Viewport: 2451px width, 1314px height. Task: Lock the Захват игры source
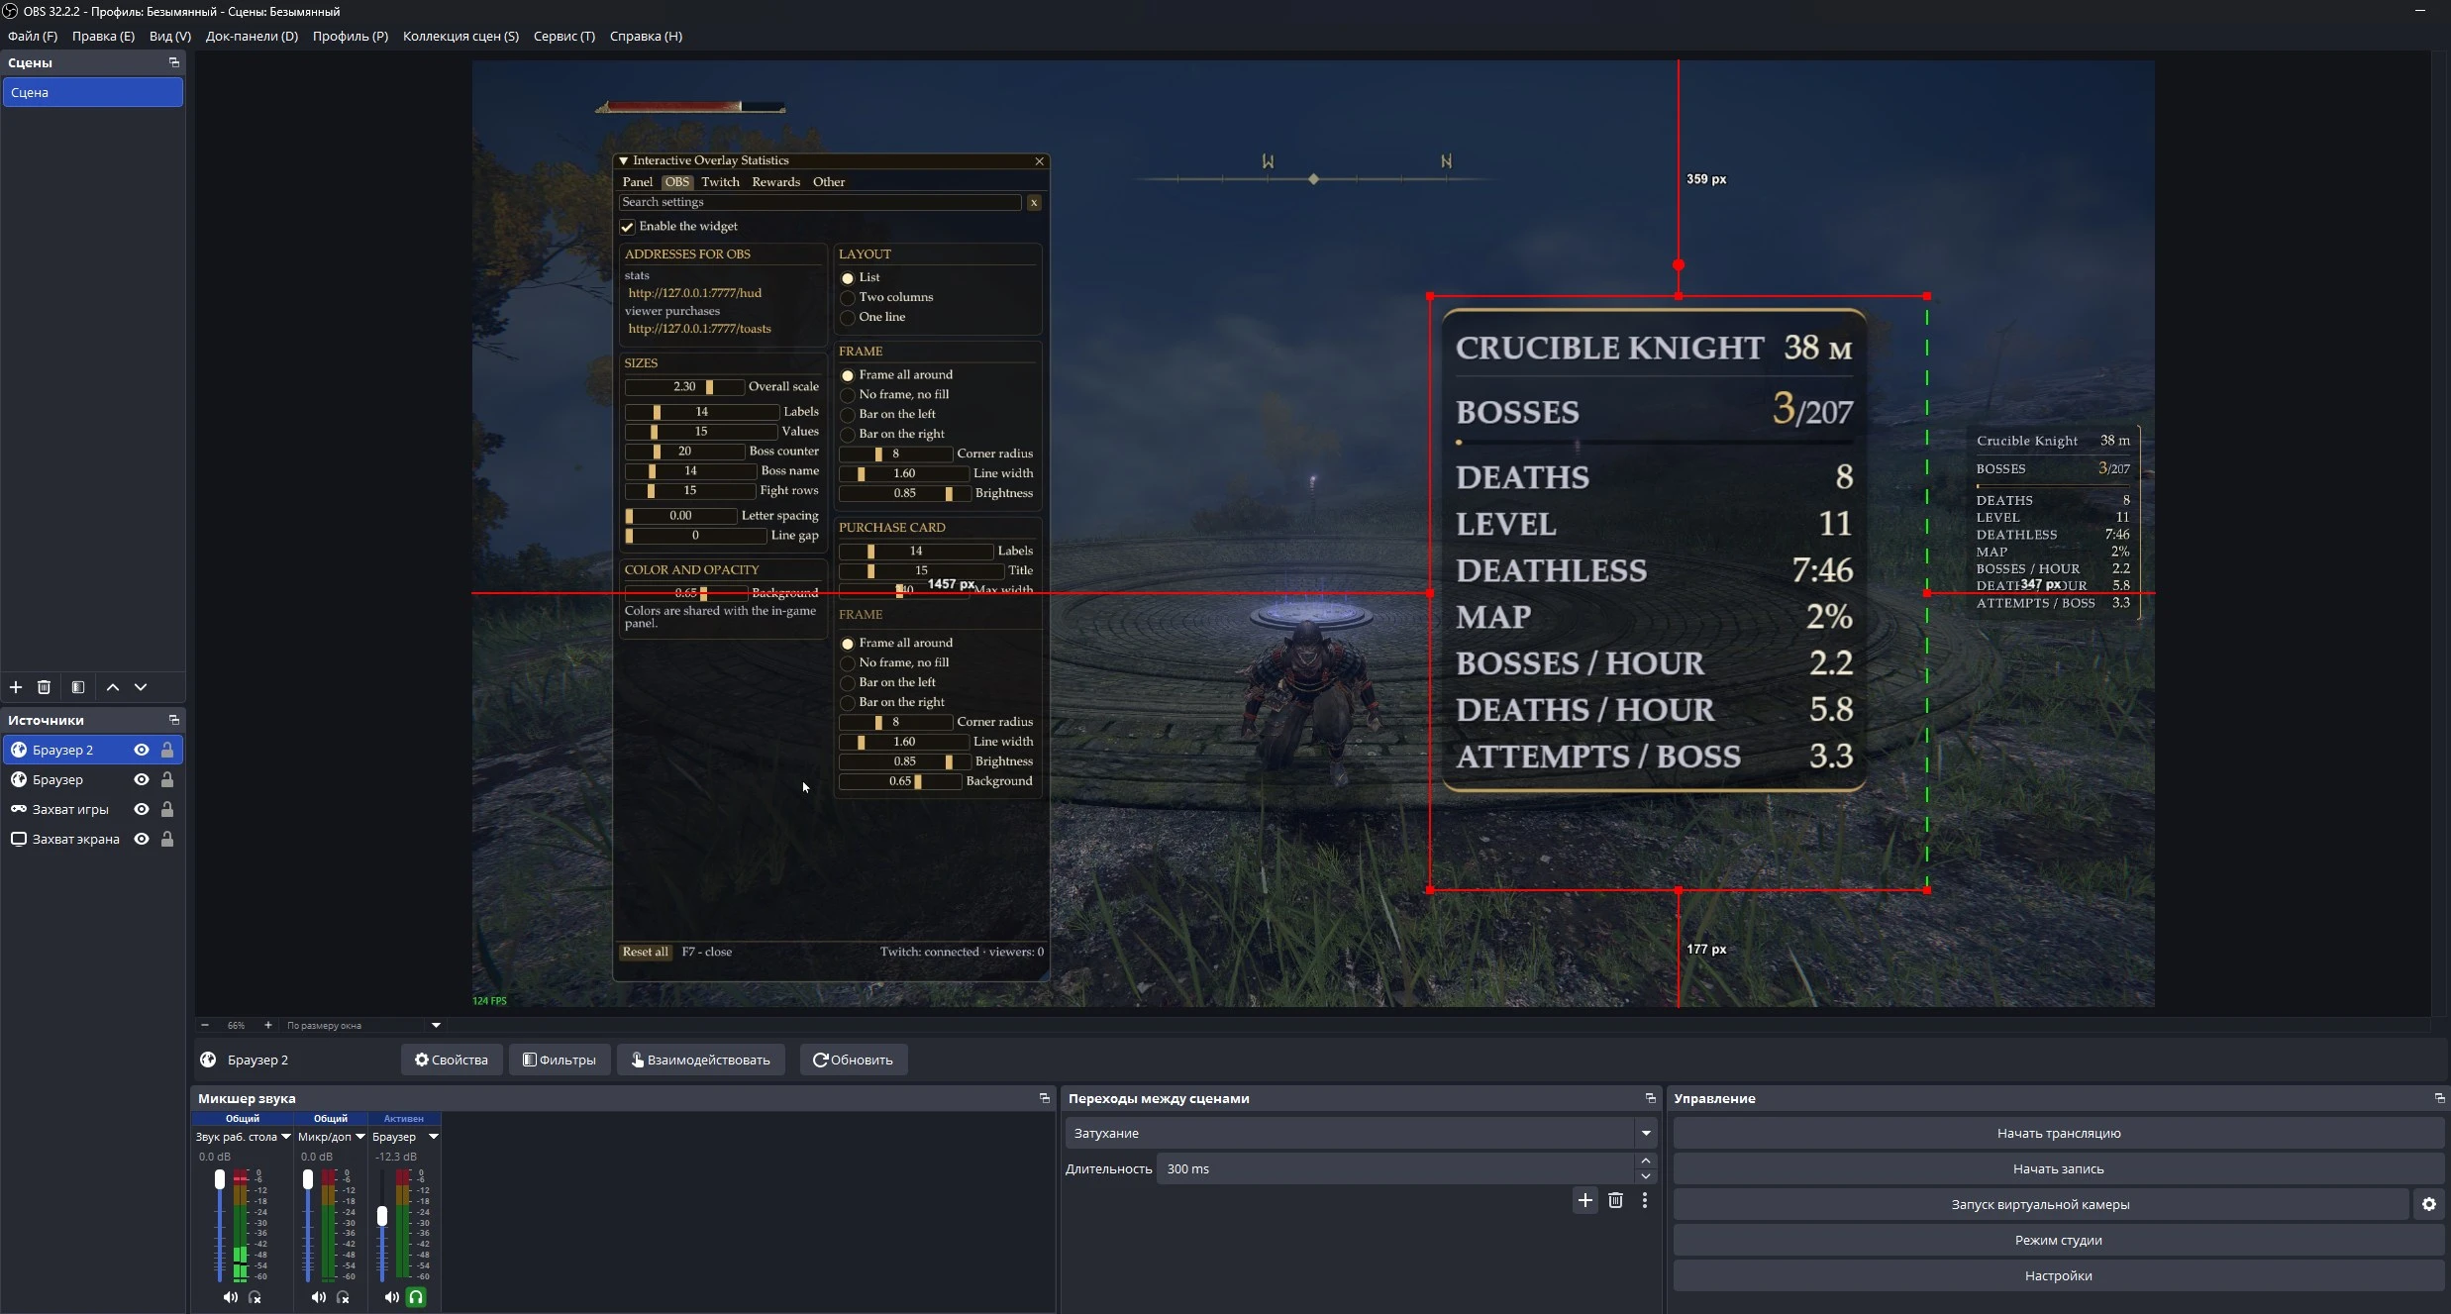167,809
